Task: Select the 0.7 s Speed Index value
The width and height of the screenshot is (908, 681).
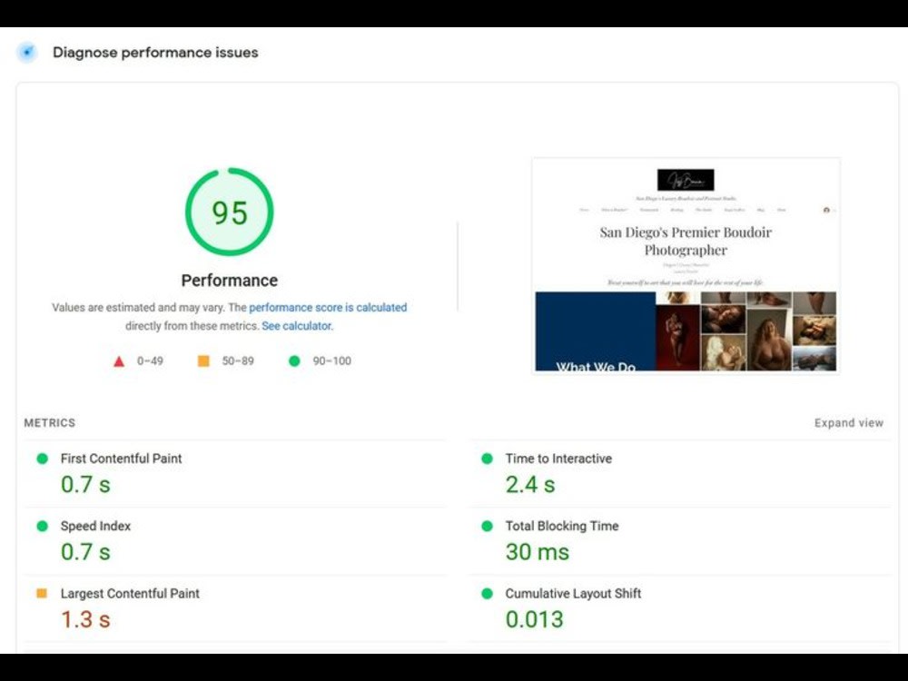Action: [85, 552]
